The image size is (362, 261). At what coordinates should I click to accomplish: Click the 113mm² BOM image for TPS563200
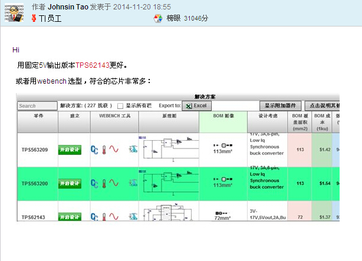click(223, 182)
